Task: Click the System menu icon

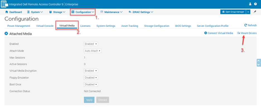Action: [28, 12]
